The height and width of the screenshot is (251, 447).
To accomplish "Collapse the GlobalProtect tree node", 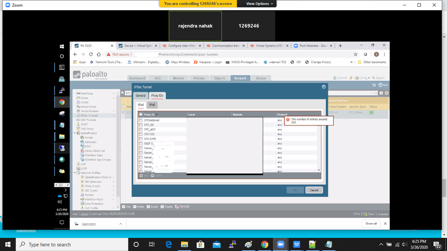I will click(x=76, y=133).
